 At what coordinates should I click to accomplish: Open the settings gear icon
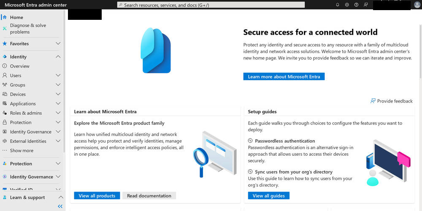pos(347,5)
